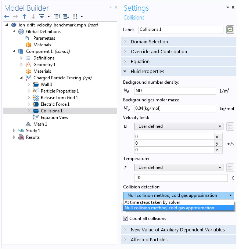Click the show/eye icon in Model Builder toolbar

pos(42,17)
